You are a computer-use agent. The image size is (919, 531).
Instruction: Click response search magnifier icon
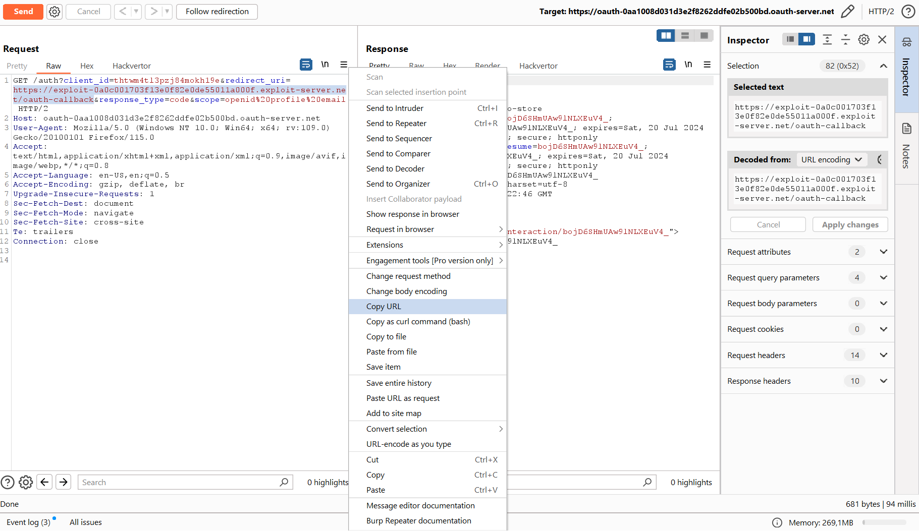[647, 482]
